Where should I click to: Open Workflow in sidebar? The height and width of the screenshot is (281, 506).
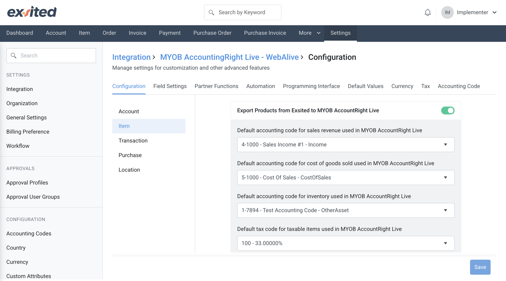coord(18,146)
